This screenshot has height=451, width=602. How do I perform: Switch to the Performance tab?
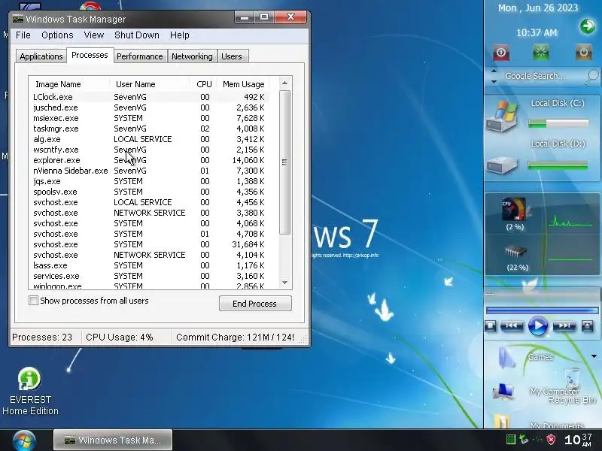click(x=140, y=56)
